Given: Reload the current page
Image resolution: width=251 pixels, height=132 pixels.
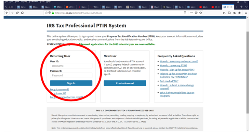Looking at the screenshot, I should tap(17, 13).
